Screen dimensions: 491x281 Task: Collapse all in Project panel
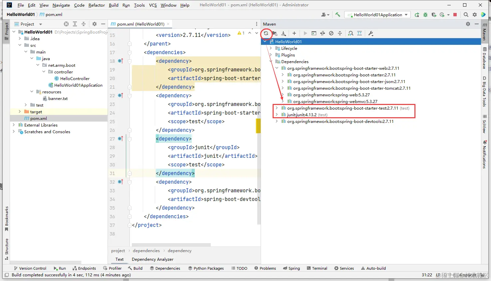point(84,24)
